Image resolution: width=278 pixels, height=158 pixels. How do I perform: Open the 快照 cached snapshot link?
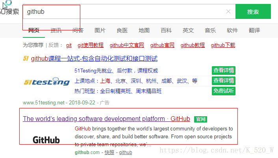(109, 152)
